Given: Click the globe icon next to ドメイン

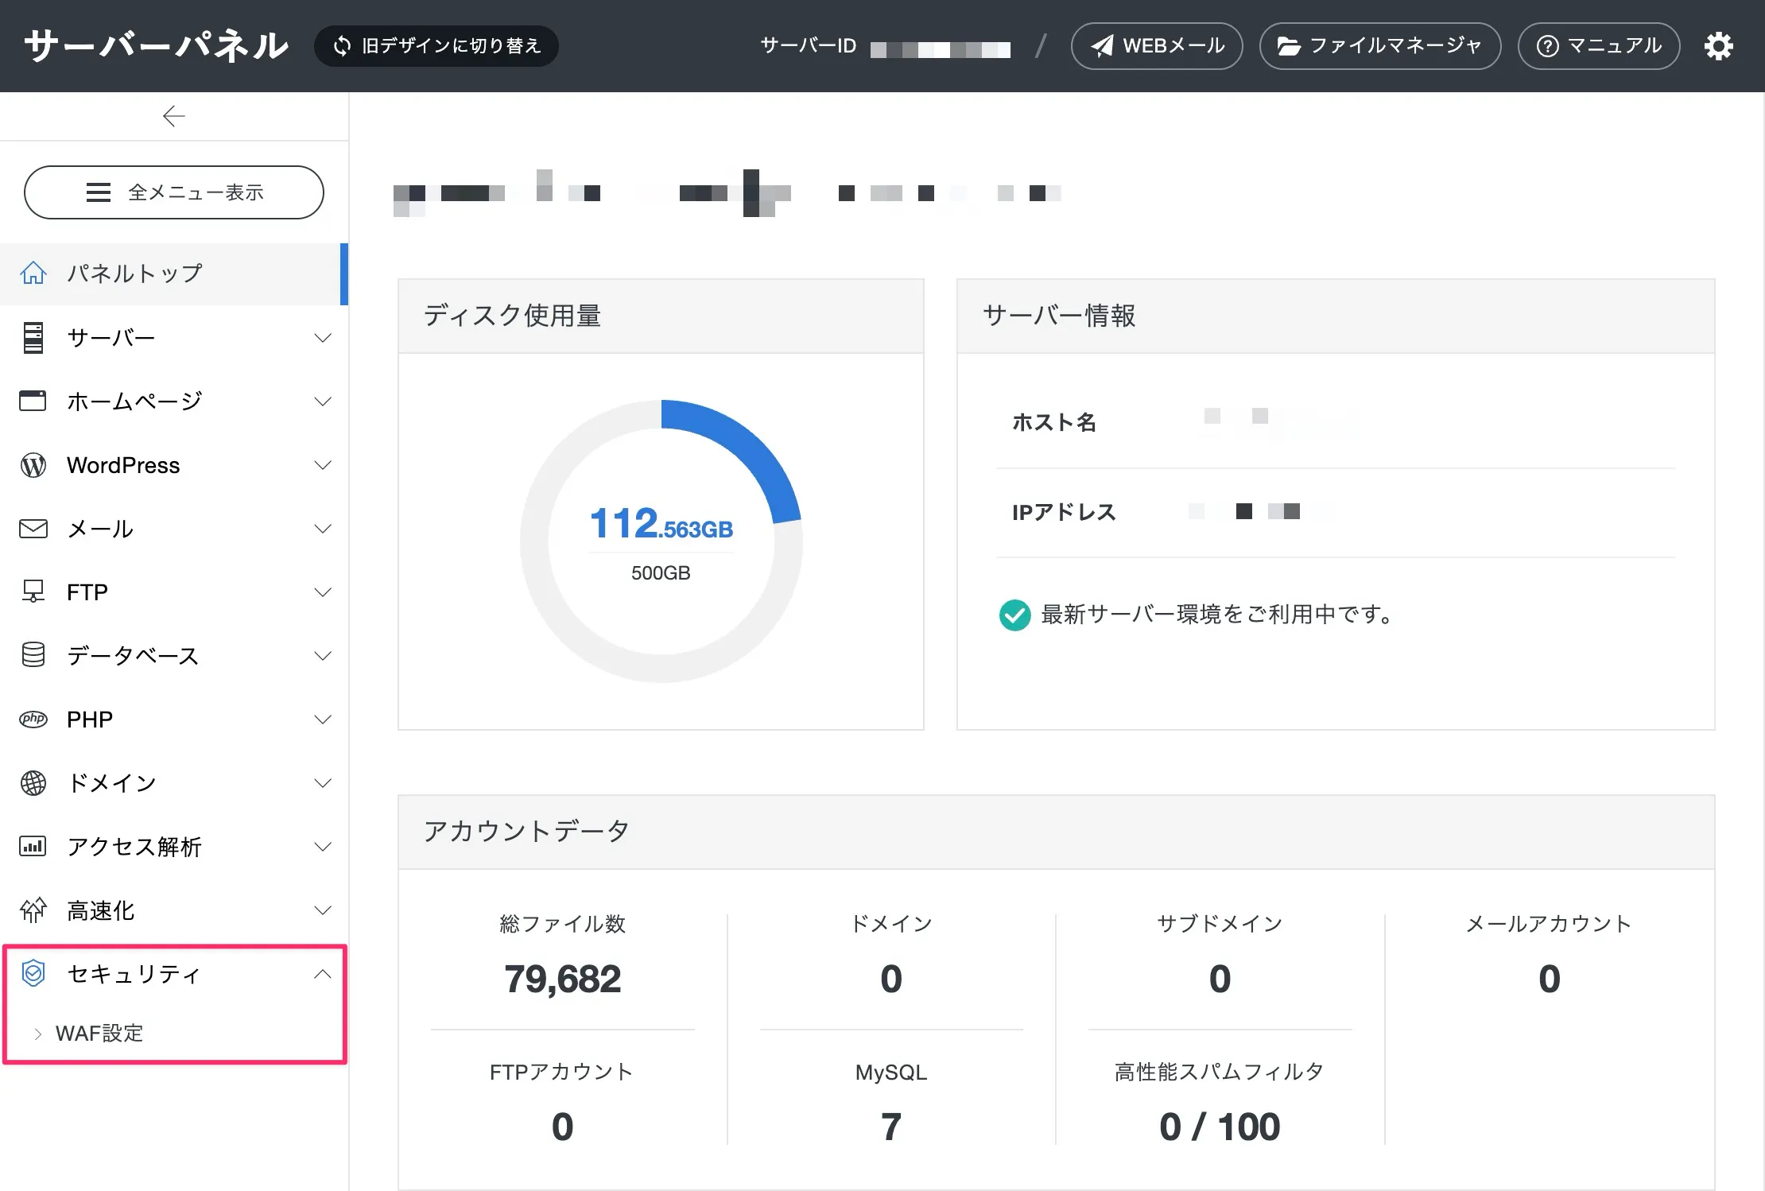Looking at the screenshot, I should [x=33, y=782].
